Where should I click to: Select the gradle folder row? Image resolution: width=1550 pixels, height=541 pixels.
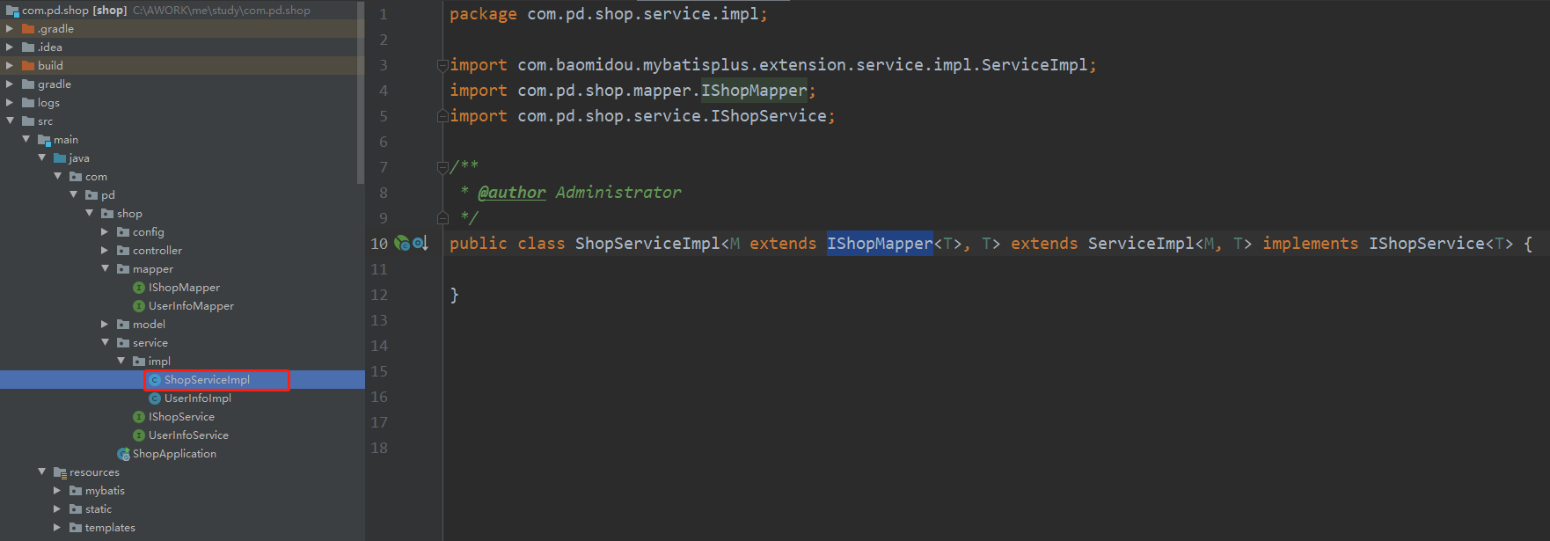(x=182, y=84)
